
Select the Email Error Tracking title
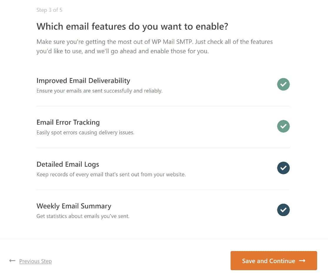click(68, 122)
